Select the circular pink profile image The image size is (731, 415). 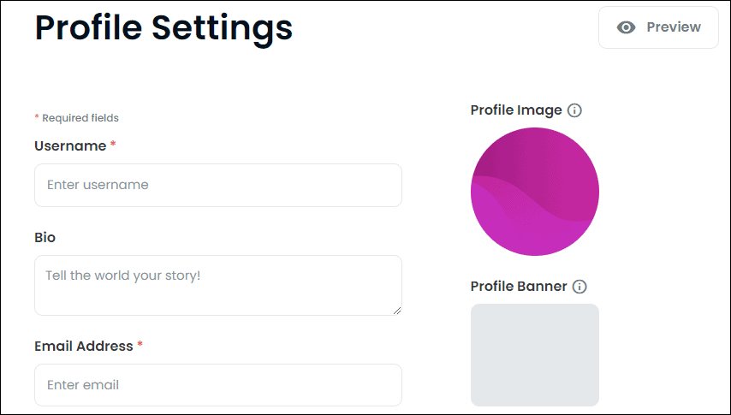click(535, 192)
